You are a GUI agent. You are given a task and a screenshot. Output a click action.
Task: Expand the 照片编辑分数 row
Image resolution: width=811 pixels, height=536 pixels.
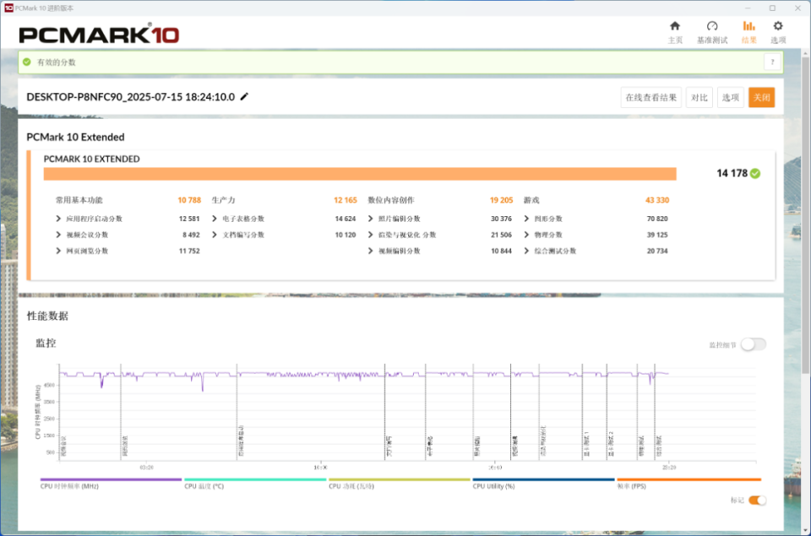(x=370, y=219)
